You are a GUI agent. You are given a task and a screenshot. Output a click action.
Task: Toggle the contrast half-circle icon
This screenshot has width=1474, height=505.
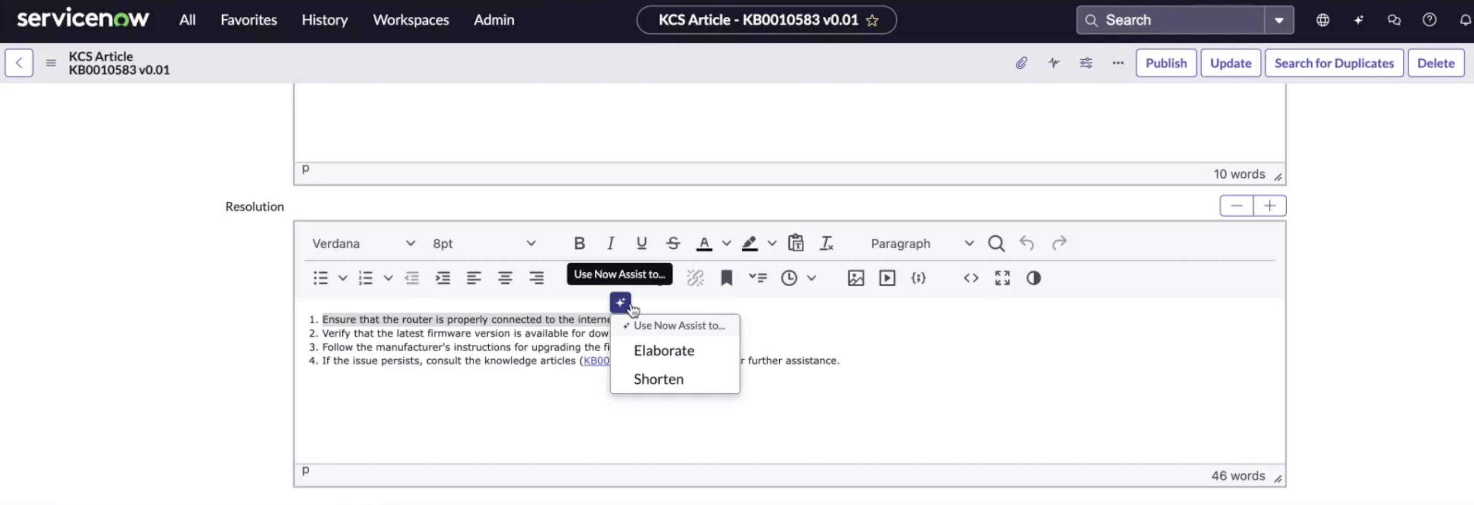coord(1033,278)
